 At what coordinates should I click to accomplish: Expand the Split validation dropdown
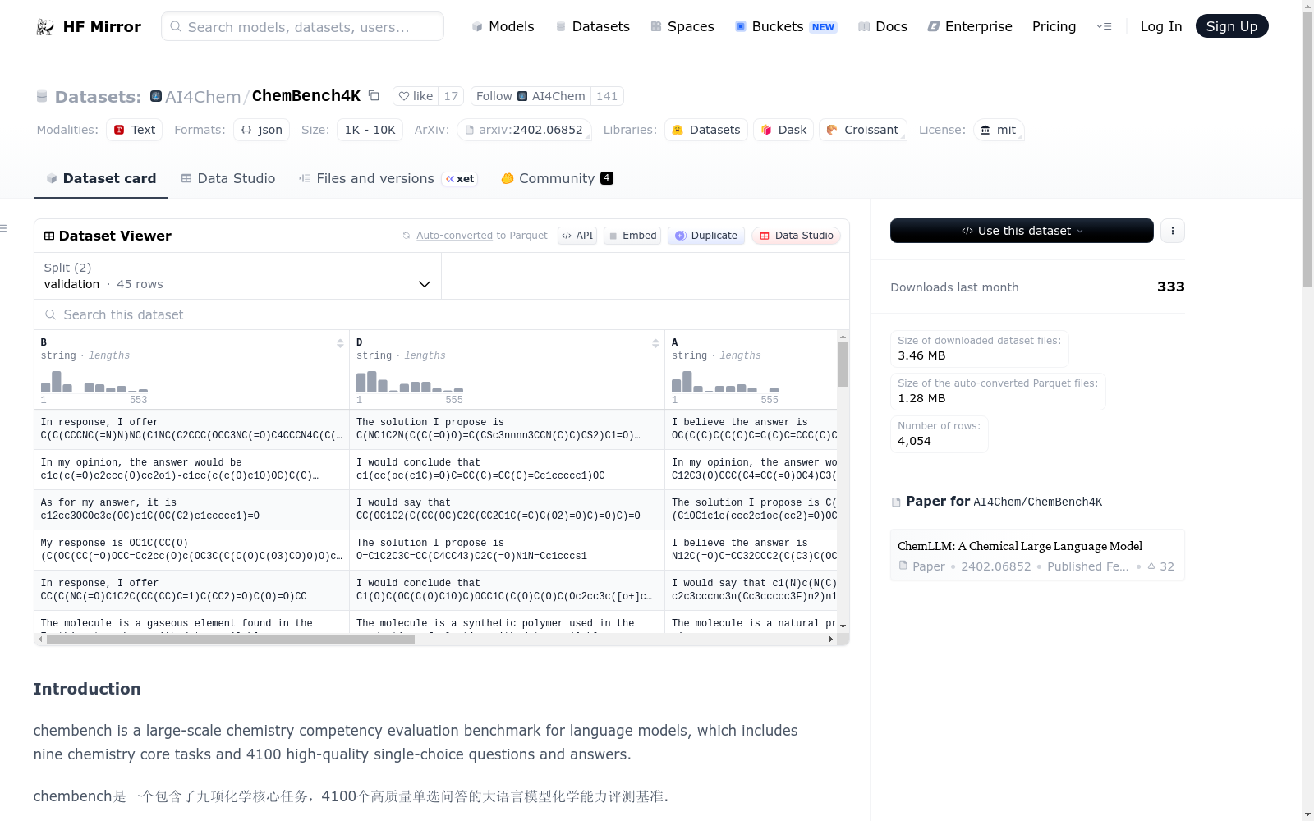pyautogui.click(x=237, y=276)
